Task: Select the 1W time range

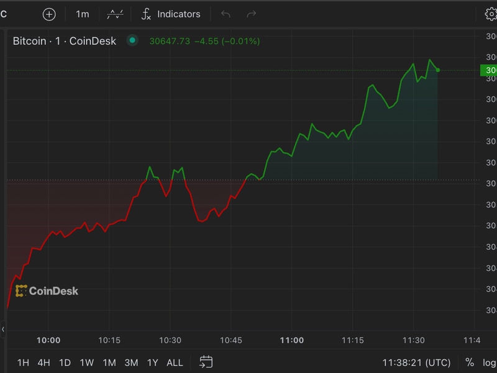Action: coord(87,362)
